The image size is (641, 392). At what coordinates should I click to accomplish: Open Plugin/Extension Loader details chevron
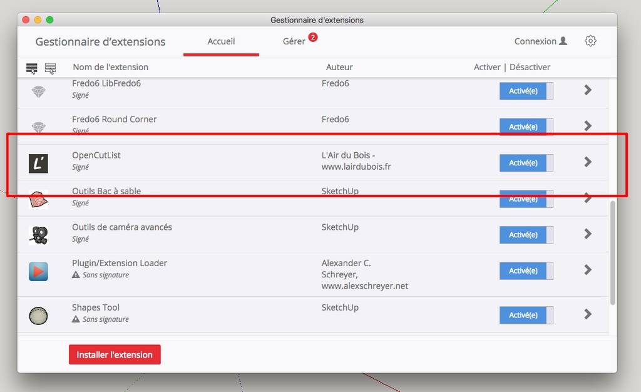click(588, 270)
